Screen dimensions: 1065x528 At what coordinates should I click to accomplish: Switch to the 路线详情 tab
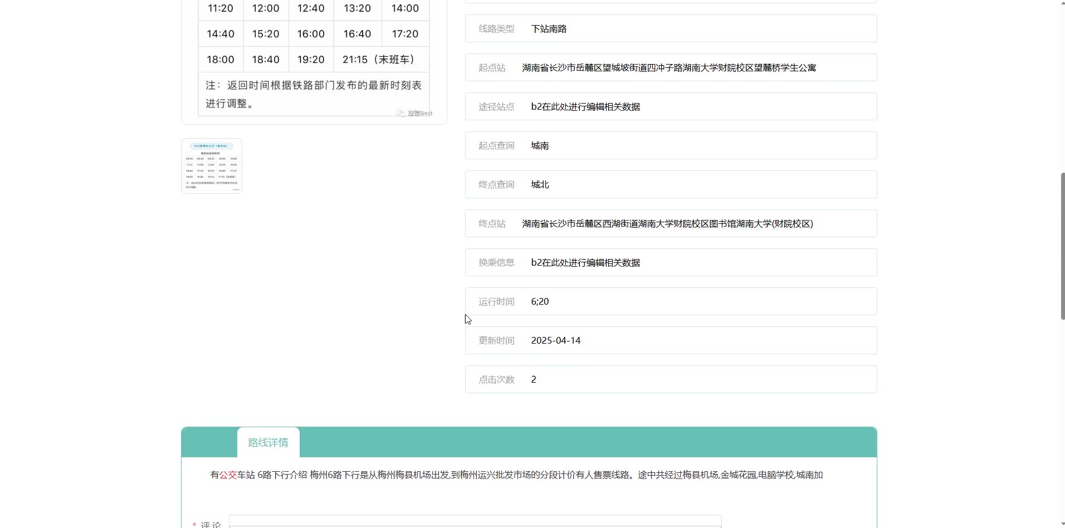[x=268, y=443]
